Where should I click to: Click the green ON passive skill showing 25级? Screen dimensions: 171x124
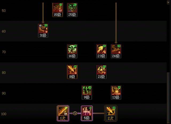click(x=72, y=10)
